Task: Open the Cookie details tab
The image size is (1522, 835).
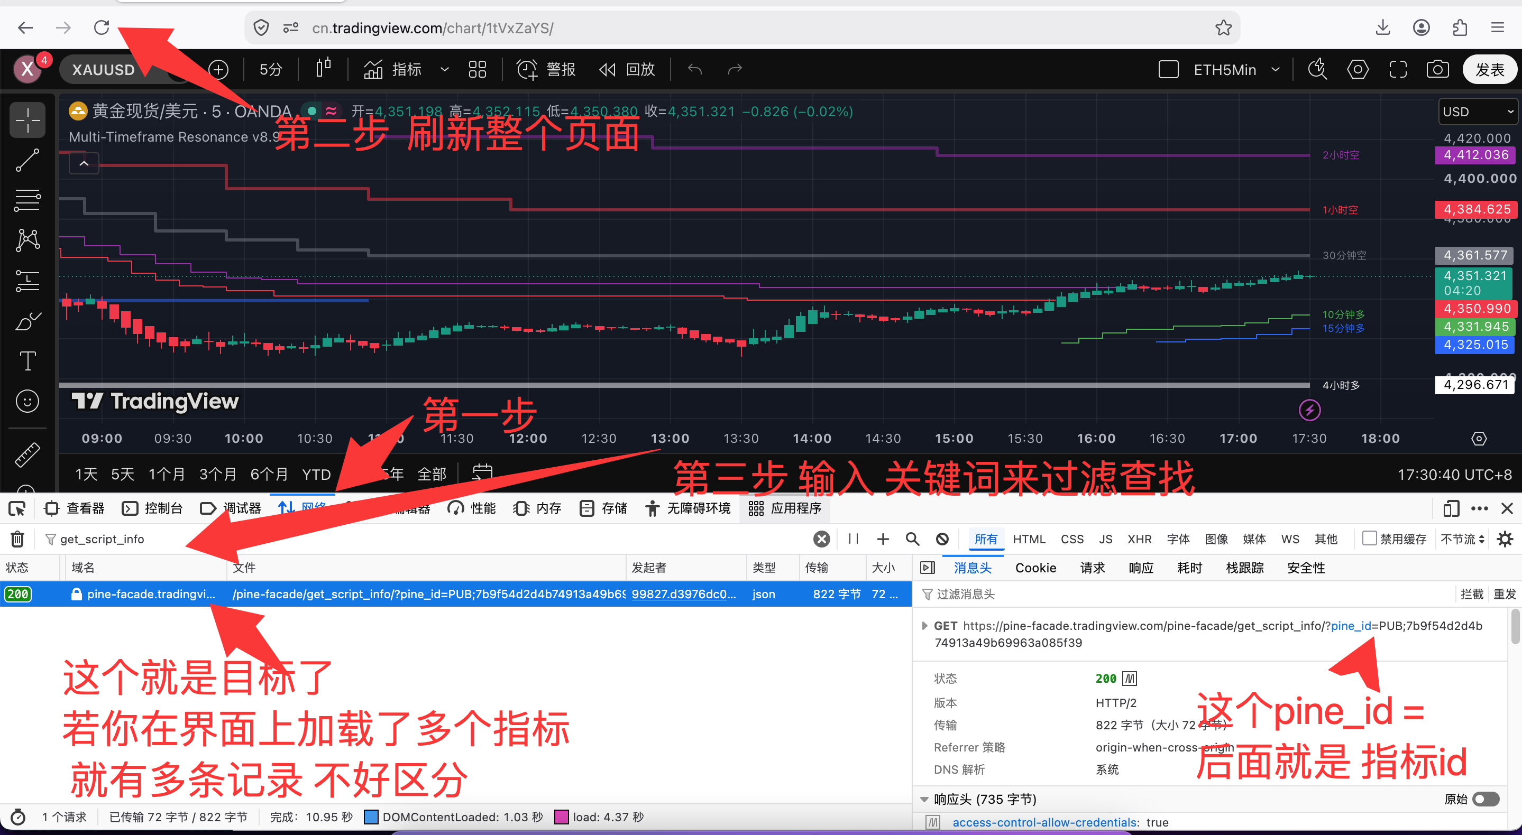Action: [x=1035, y=568]
